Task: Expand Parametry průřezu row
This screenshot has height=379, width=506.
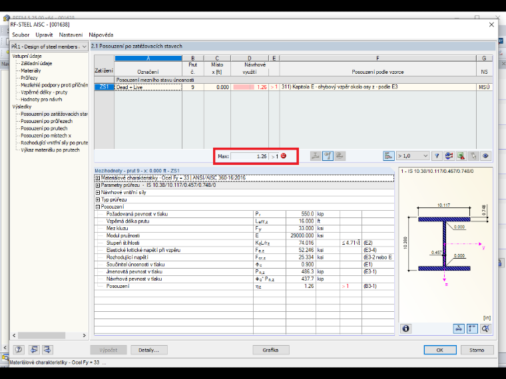Action: (97, 186)
